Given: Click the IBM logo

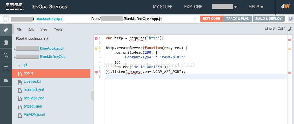Looking at the screenshot, I should click(x=15, y=7).
